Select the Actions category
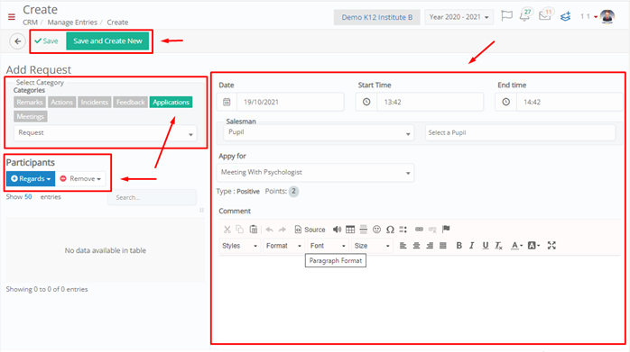This screenshot has width=630, height=352. click(x=62, y=103)
